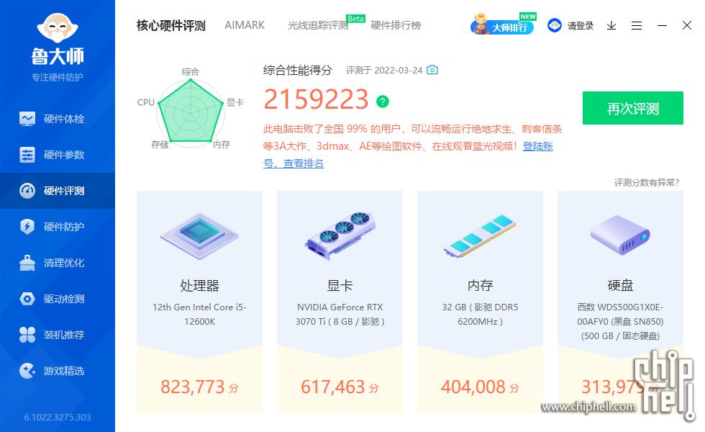Click the green question mark next to score
This screenshot has height=432, width=705.
click(x=383, y=102)
